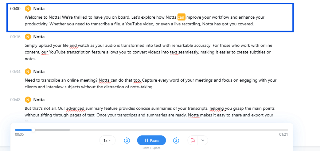
Task: Click the forward 3 seconds icon
Action: pyautogui.click(x=176, y=140)
